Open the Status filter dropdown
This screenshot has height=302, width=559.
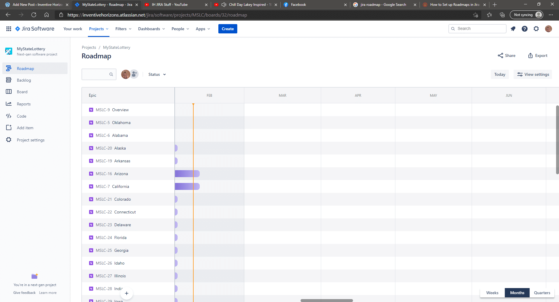tap(157, 74)
